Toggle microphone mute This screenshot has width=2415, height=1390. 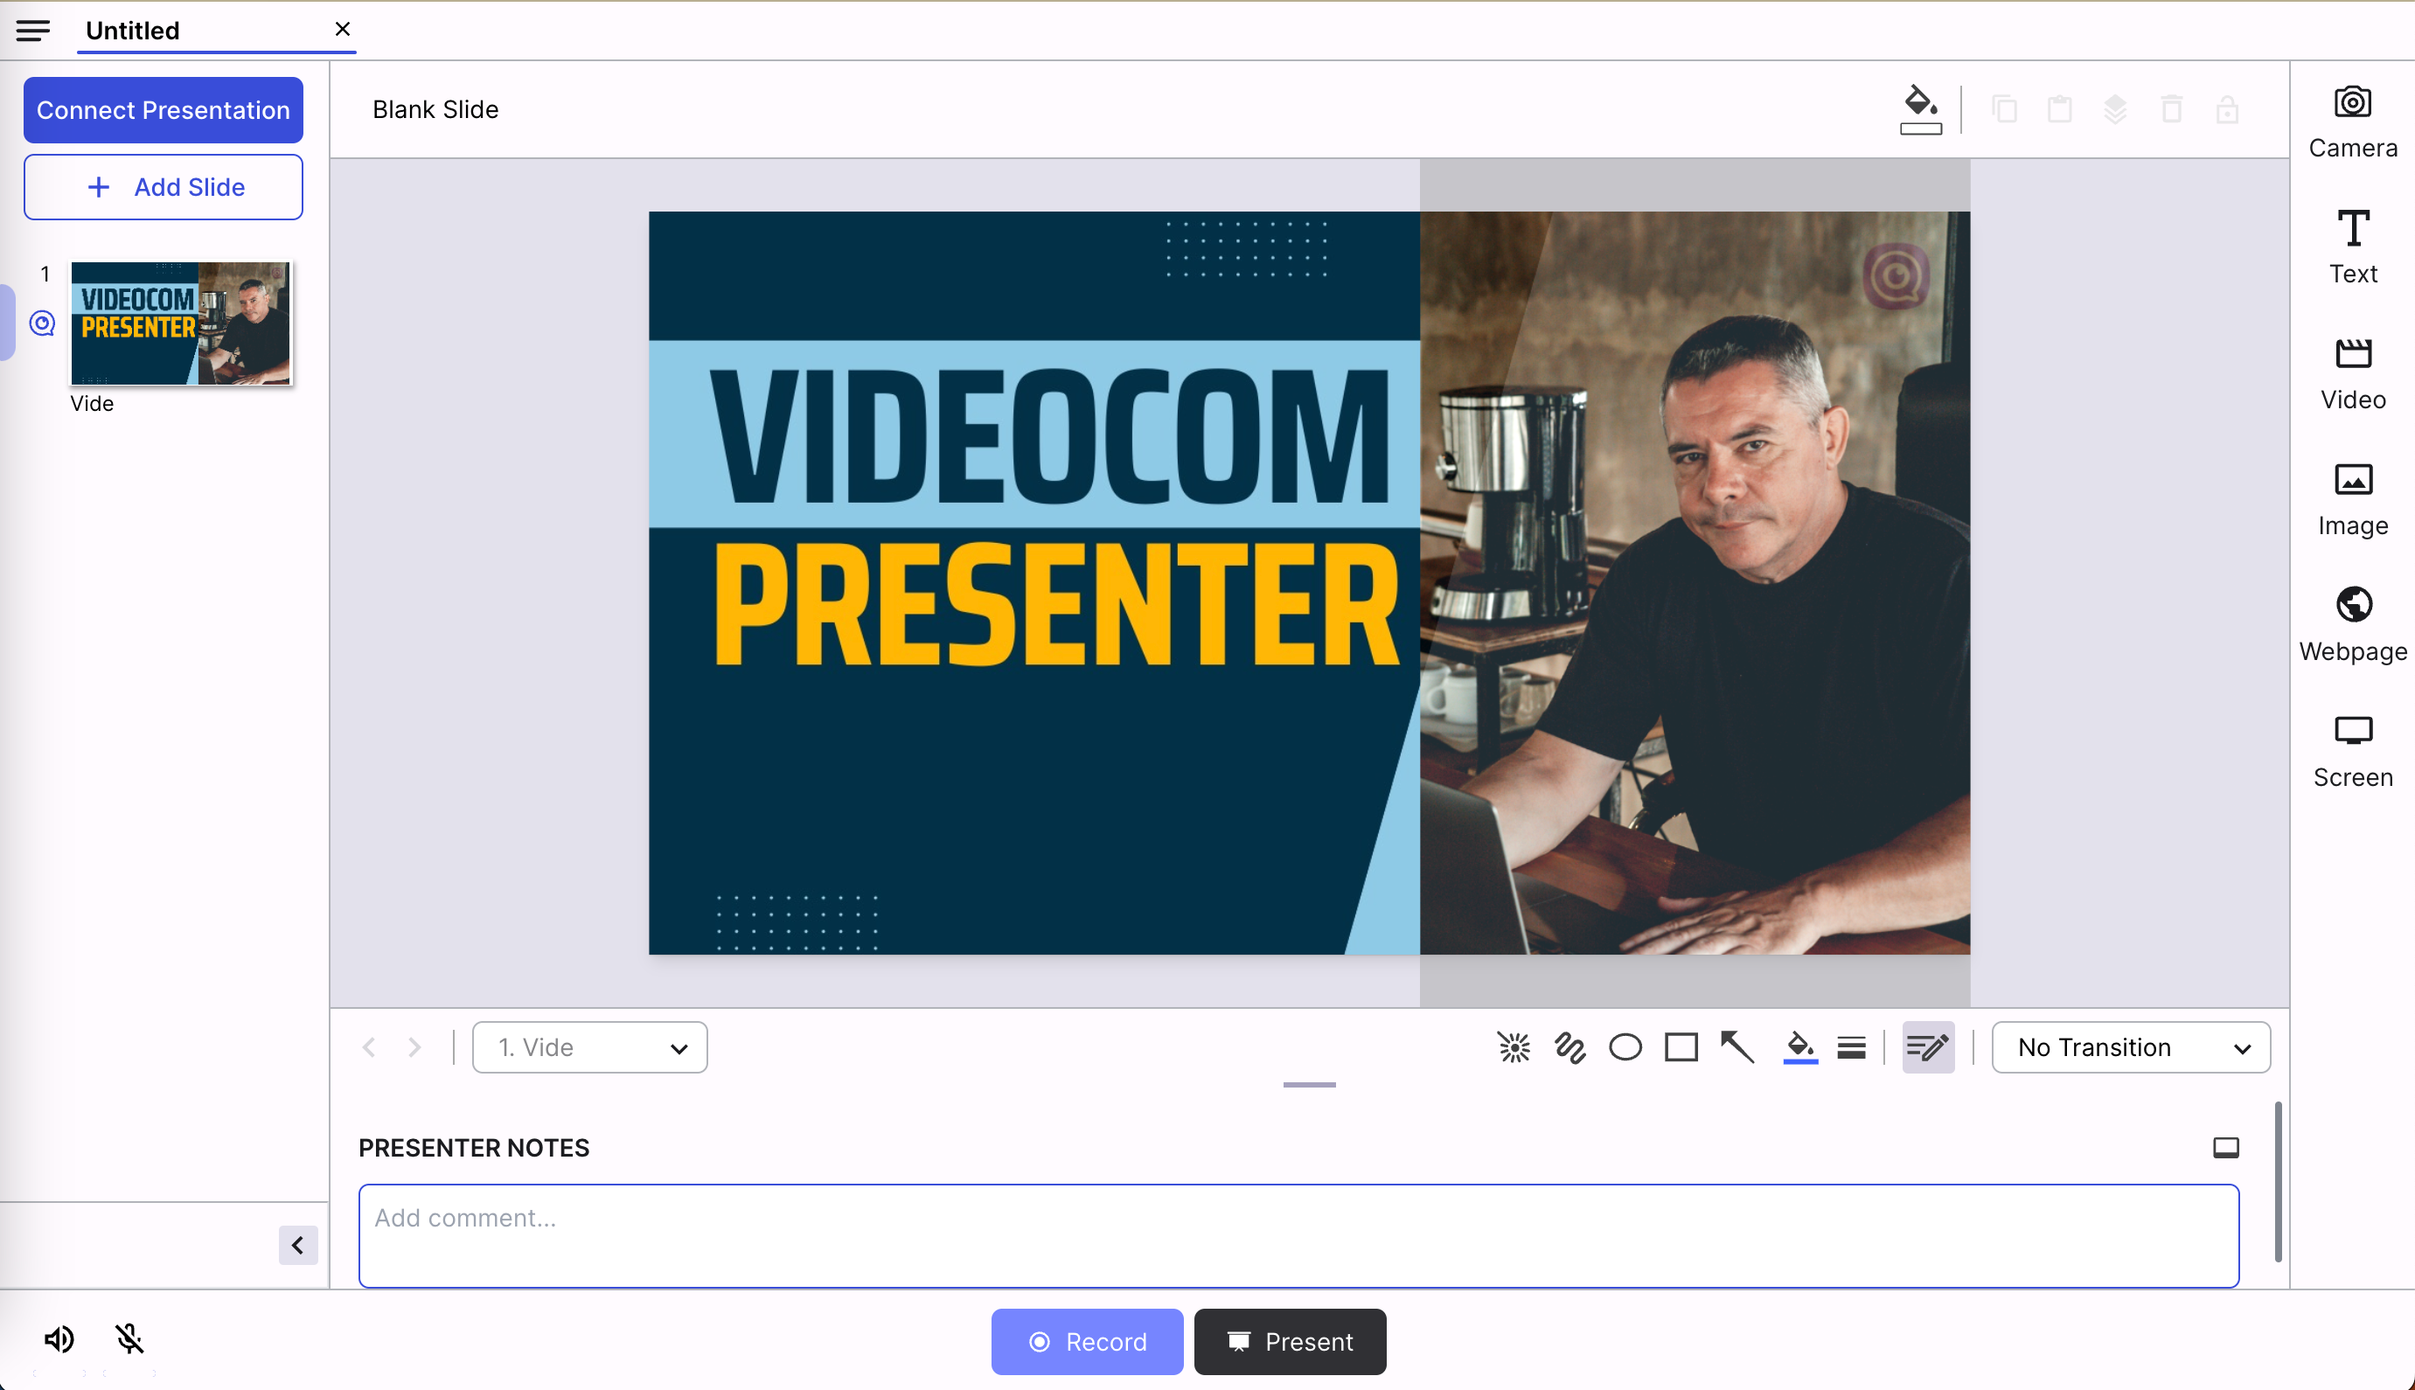point(129,1339)
